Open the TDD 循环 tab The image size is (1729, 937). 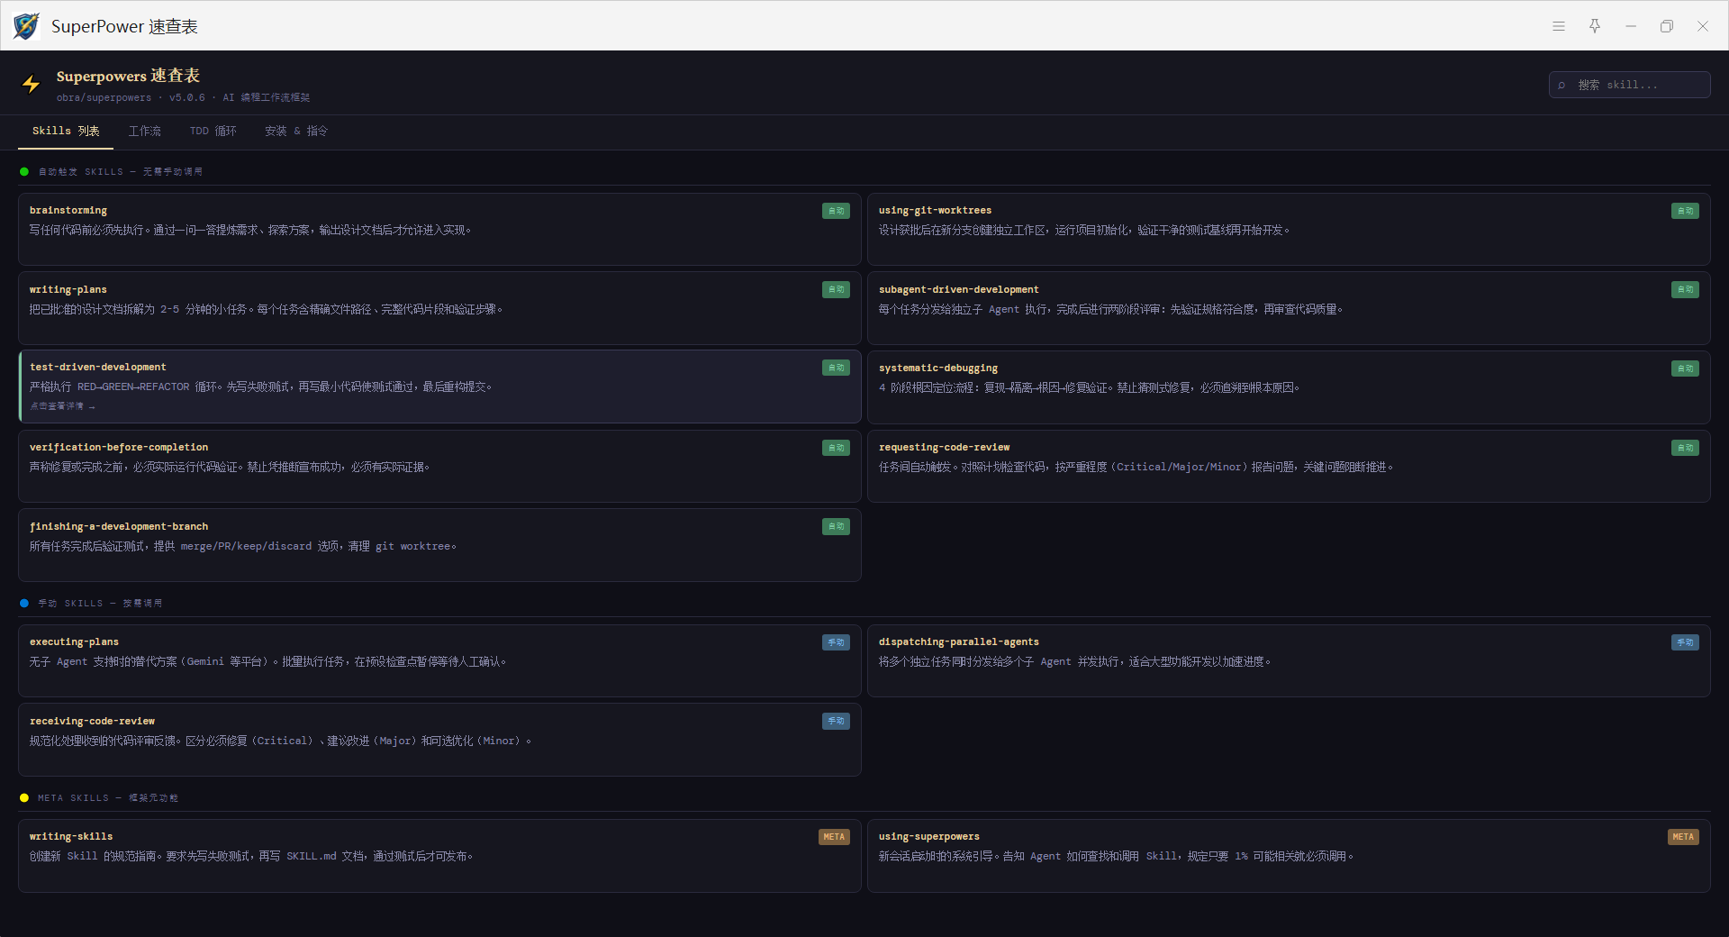pyautogui.click(x=213, y=132)
